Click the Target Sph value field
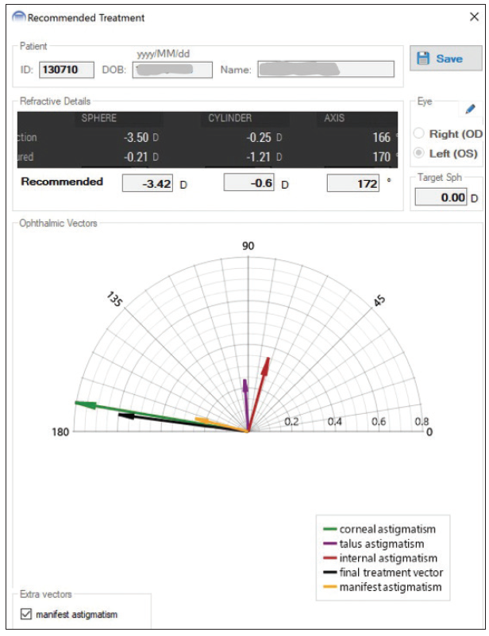Screen dimensions: 489x636 441,197
